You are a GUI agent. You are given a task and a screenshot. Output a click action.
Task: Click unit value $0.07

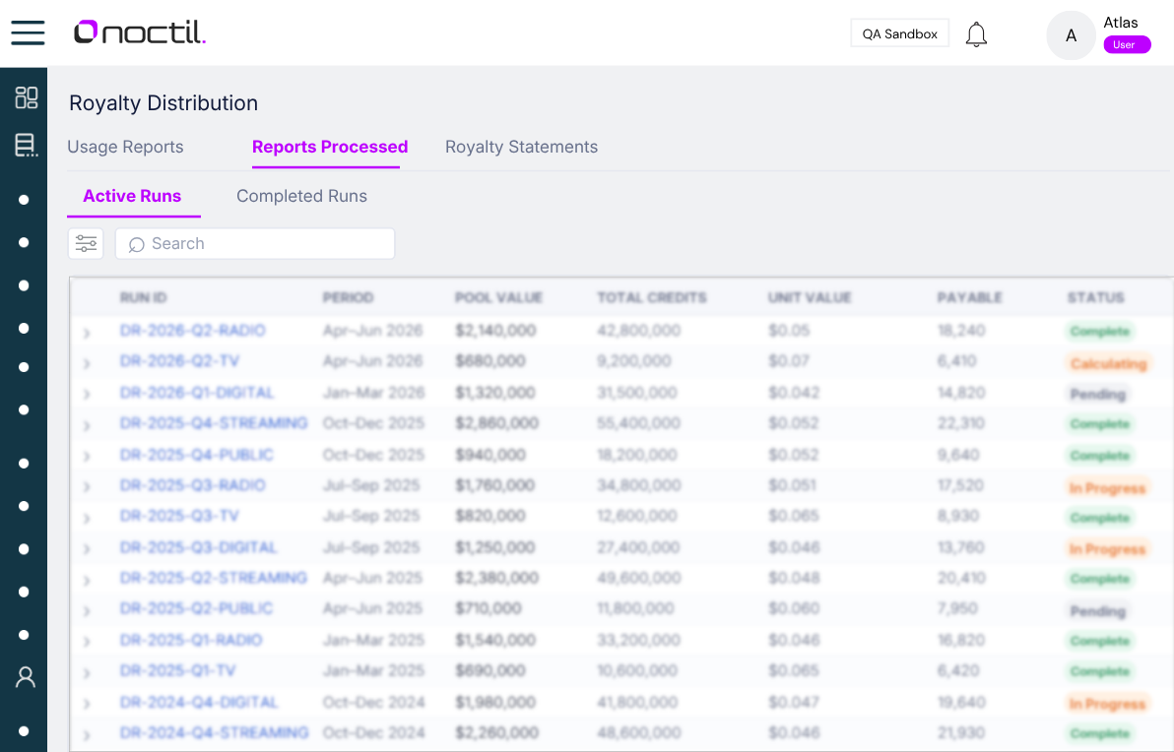(x=788, y=361)
